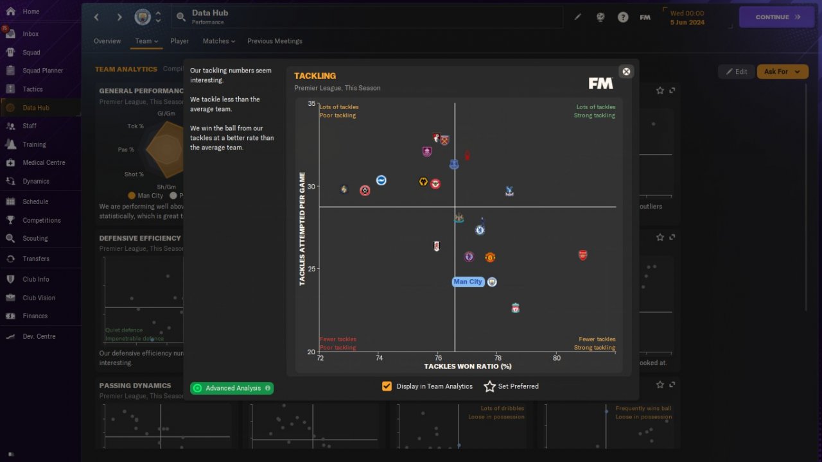Click the pencil icon in top header bar
Screen dimensions: 822x462
[x=577, y=17]
